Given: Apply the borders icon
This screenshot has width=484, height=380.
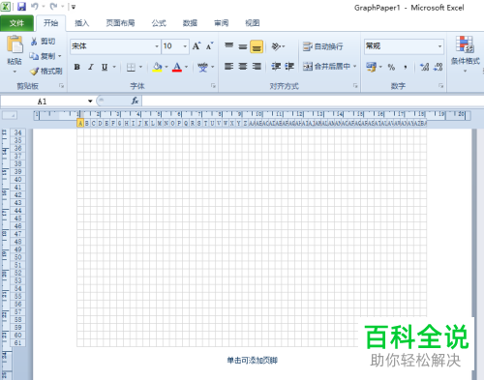Looking at the screenshot, I should (131, 67).
